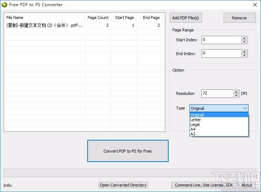Image resolution: width=261 pixels, height=192 pixels.
Task: Show the About dialog
Action: pyautogui.click(x=247, y=185)
